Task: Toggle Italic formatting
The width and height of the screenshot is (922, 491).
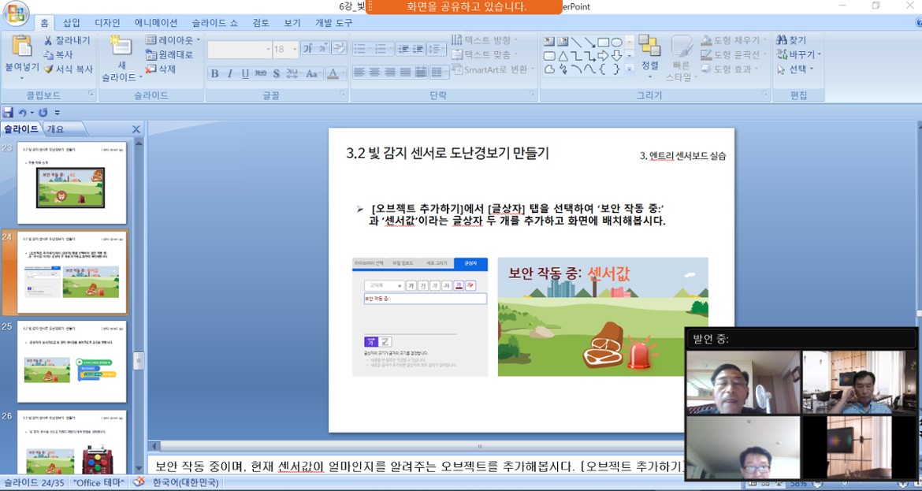Action: tap(229, 73)
